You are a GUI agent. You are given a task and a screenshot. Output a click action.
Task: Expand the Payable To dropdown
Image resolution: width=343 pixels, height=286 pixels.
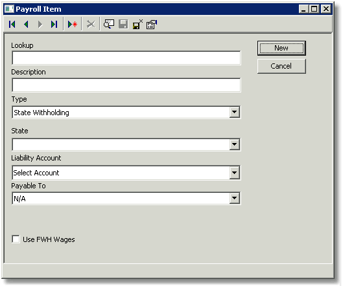(x=234, y=198)
